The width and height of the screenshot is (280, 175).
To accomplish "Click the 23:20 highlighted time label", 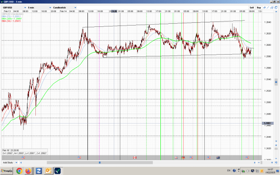I will (114, 11).
